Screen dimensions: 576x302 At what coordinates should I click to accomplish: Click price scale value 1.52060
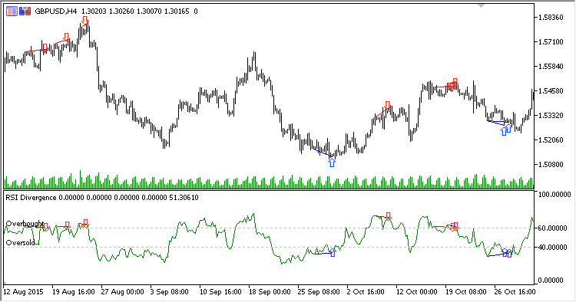coord(551,140)
